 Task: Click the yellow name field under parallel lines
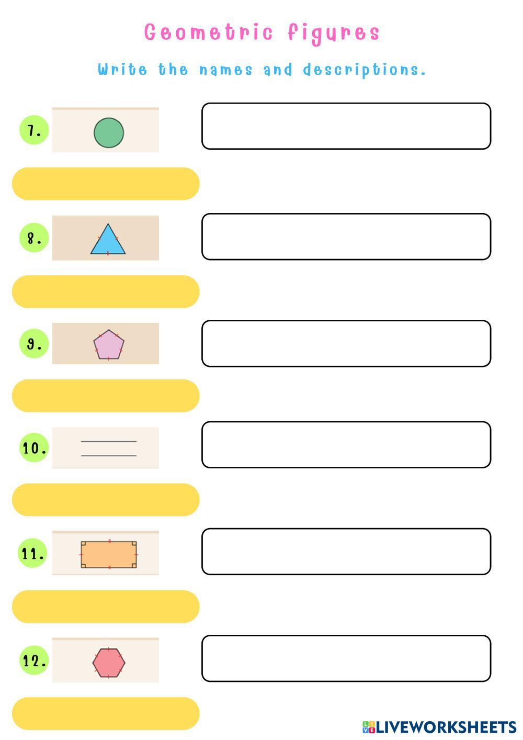[106, 500]
